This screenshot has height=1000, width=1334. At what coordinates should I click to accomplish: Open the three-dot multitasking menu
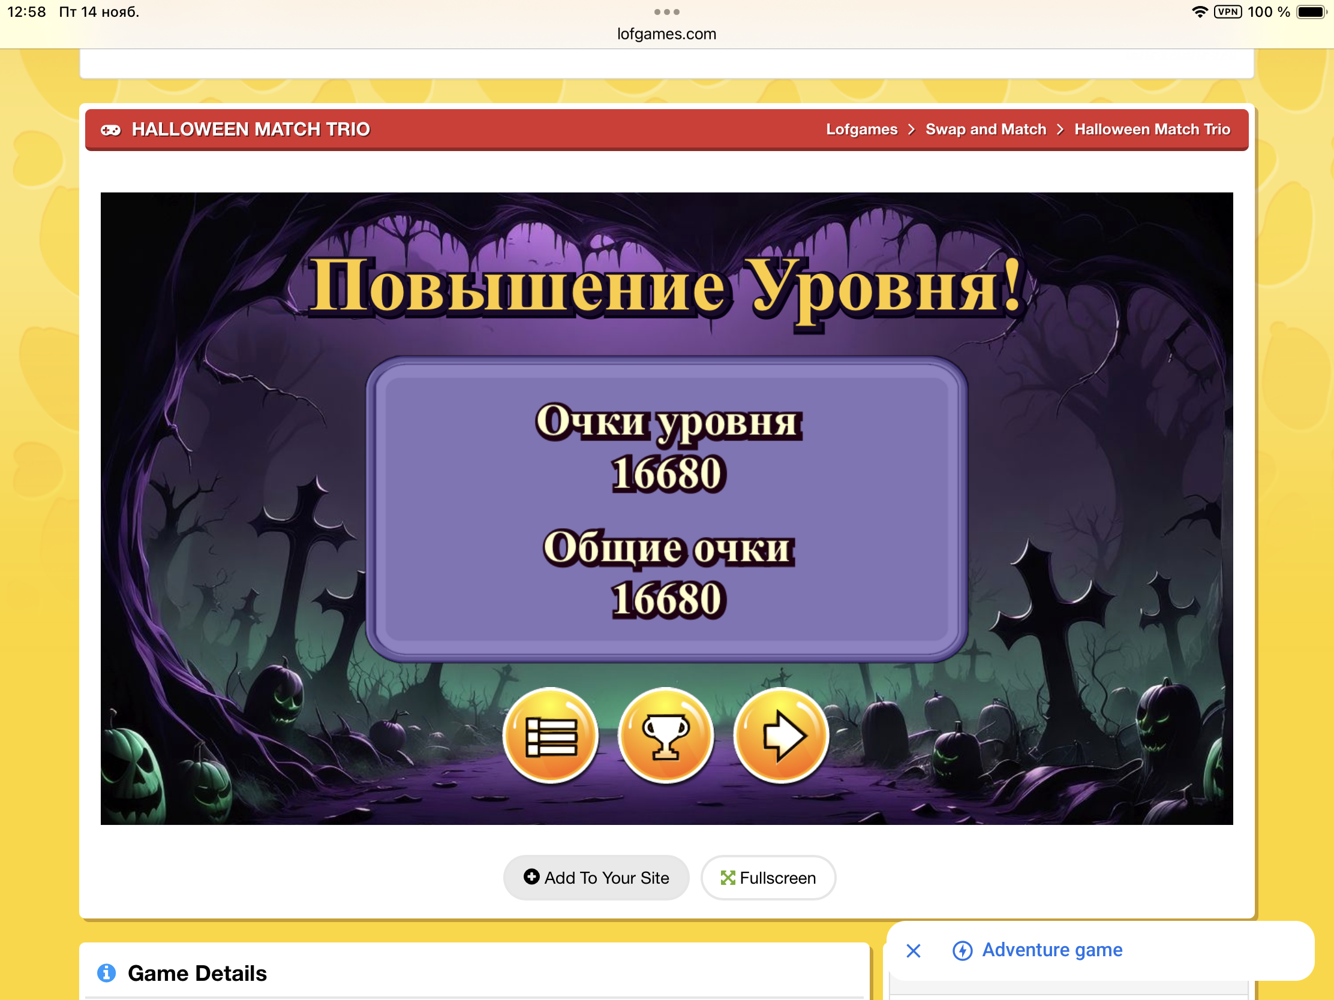coord(666,12)
